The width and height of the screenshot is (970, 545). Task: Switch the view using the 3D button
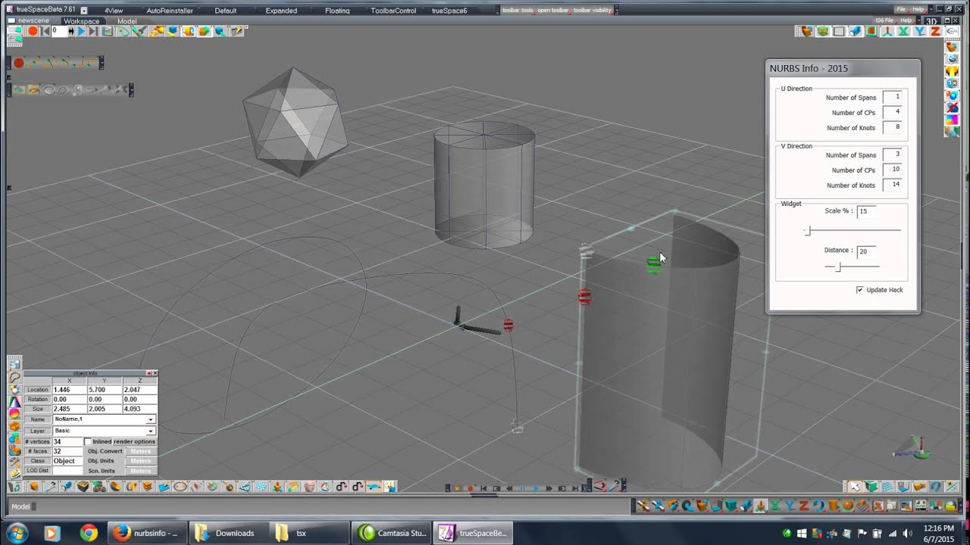tap(931, 20)
